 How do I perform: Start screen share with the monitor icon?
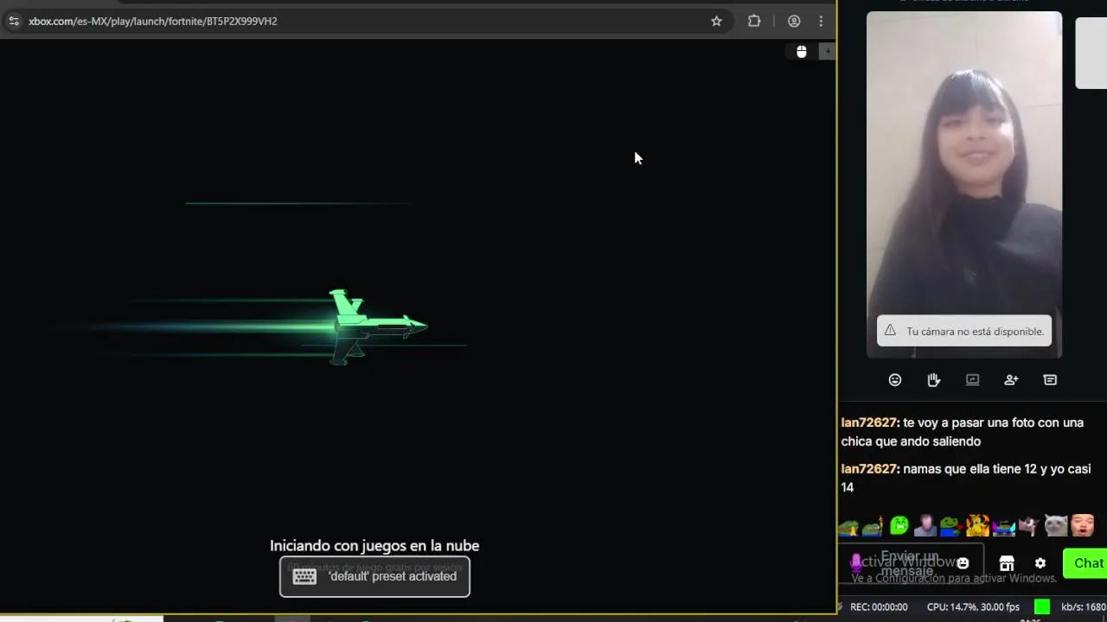(x=973, y=379)
